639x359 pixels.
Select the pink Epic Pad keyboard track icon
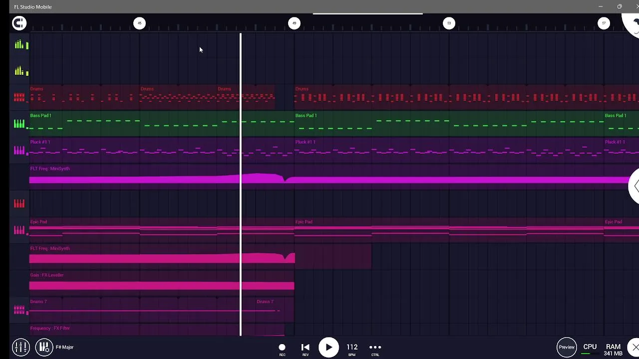[x=19, y=230]
